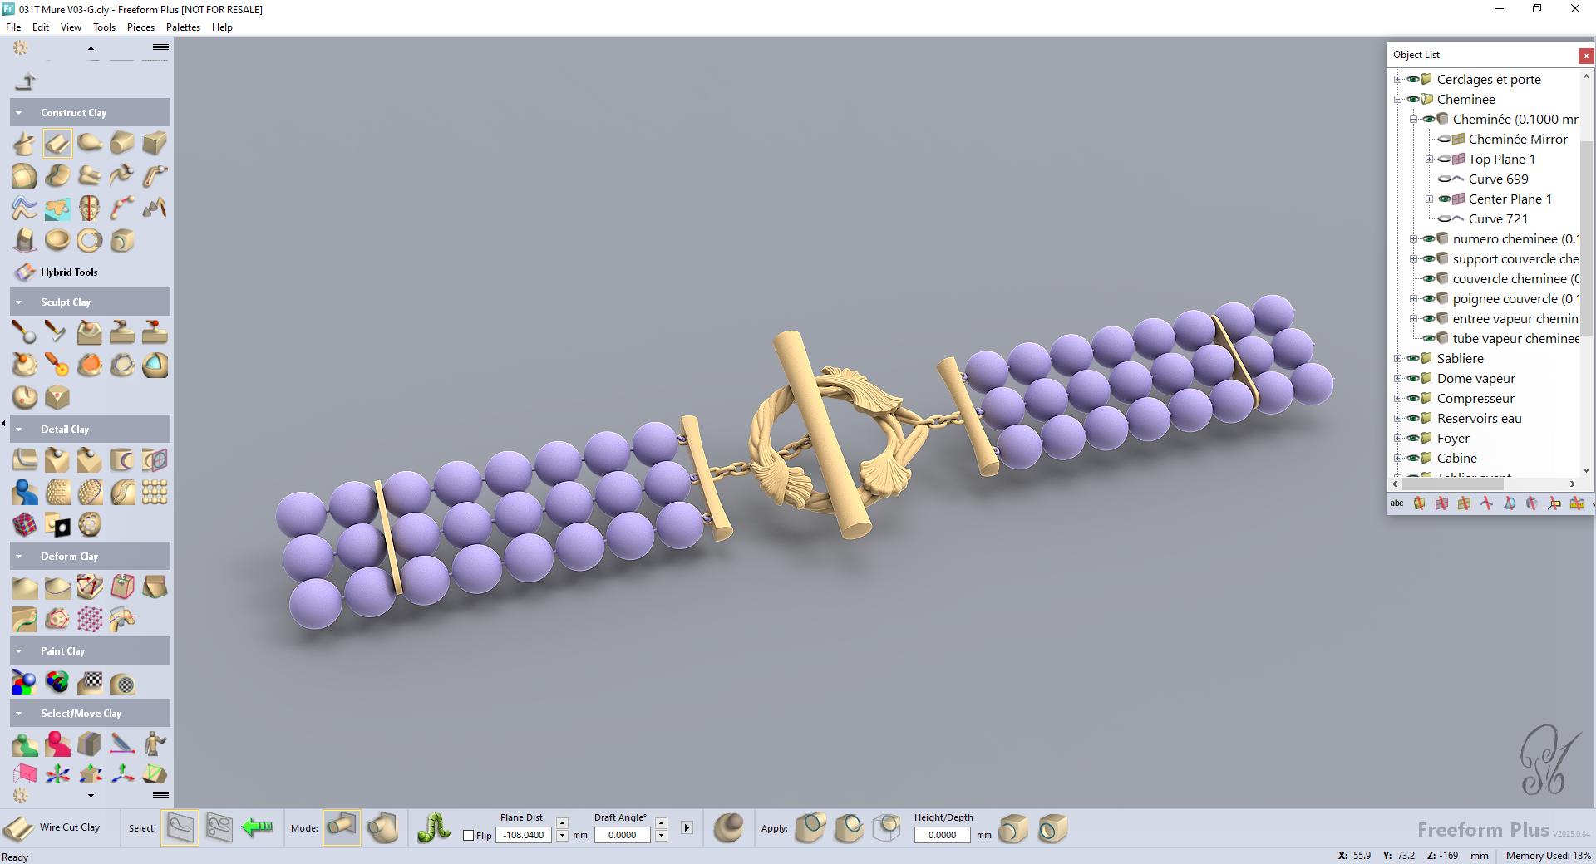The image size is (1596, 864).
Task: Select the first Paint Clay color tool
Action: pos(24,683)
